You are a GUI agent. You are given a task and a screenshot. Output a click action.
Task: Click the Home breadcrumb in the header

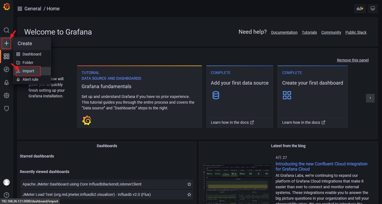click(x=53, y=9)
